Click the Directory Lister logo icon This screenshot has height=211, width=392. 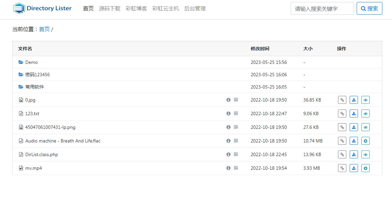click(19, 8)
